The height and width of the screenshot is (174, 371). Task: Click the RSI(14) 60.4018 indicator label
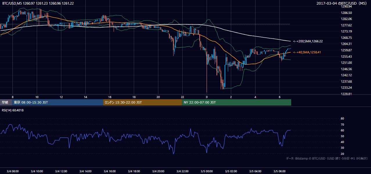pyautogui.click(x=13, y=110)
